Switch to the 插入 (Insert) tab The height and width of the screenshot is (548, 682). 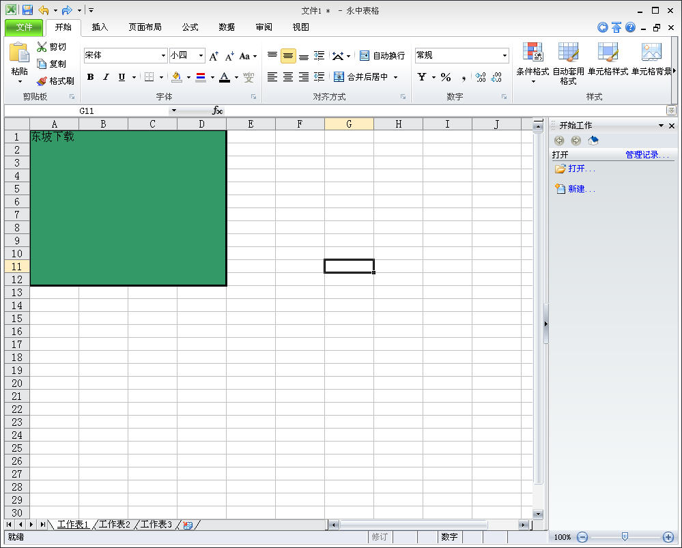tap(100, 27)
